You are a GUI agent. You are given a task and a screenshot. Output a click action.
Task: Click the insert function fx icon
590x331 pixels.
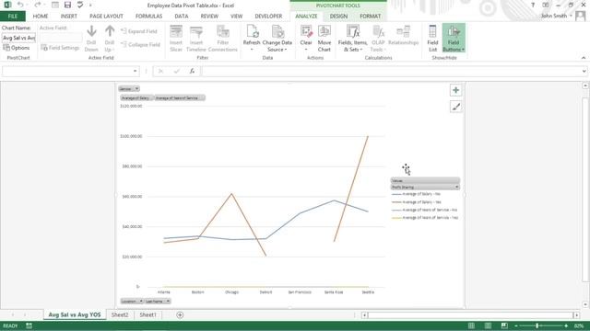(x=192, y=71)
